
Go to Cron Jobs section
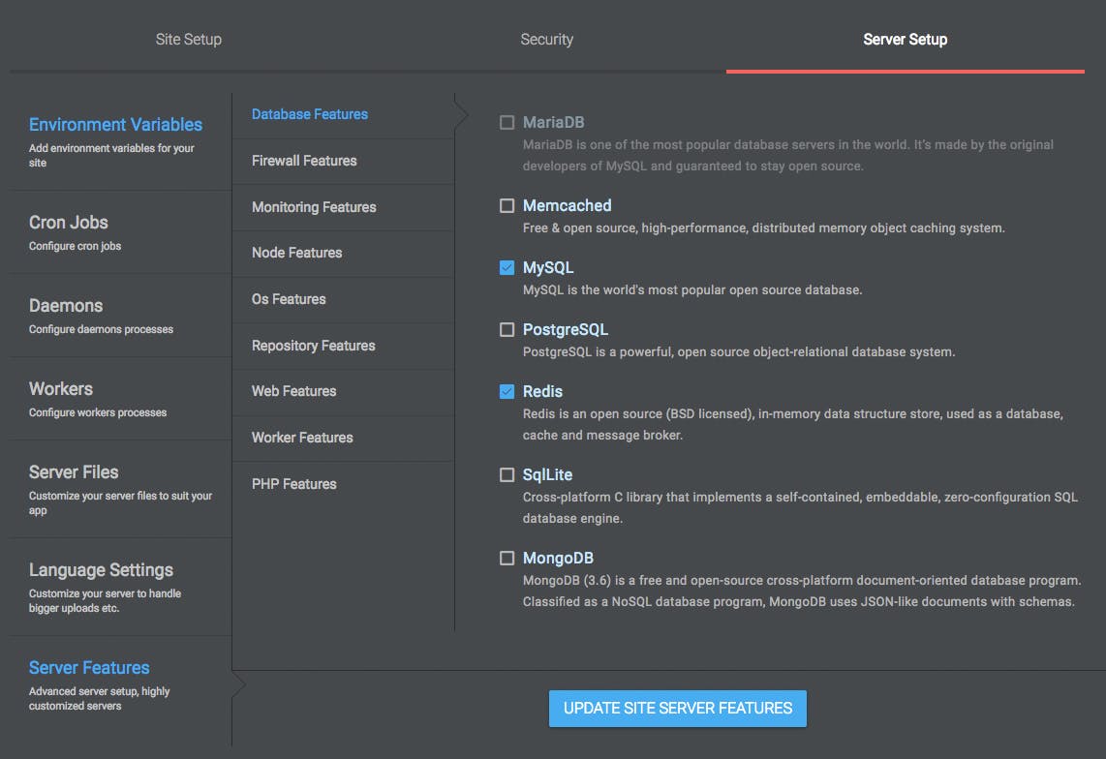coord(69,223)
